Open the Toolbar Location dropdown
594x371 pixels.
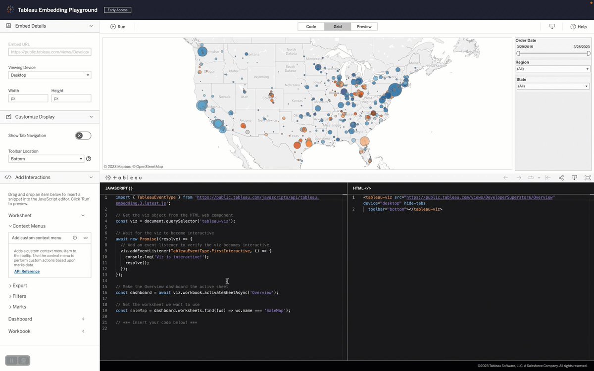coord(46,158)
